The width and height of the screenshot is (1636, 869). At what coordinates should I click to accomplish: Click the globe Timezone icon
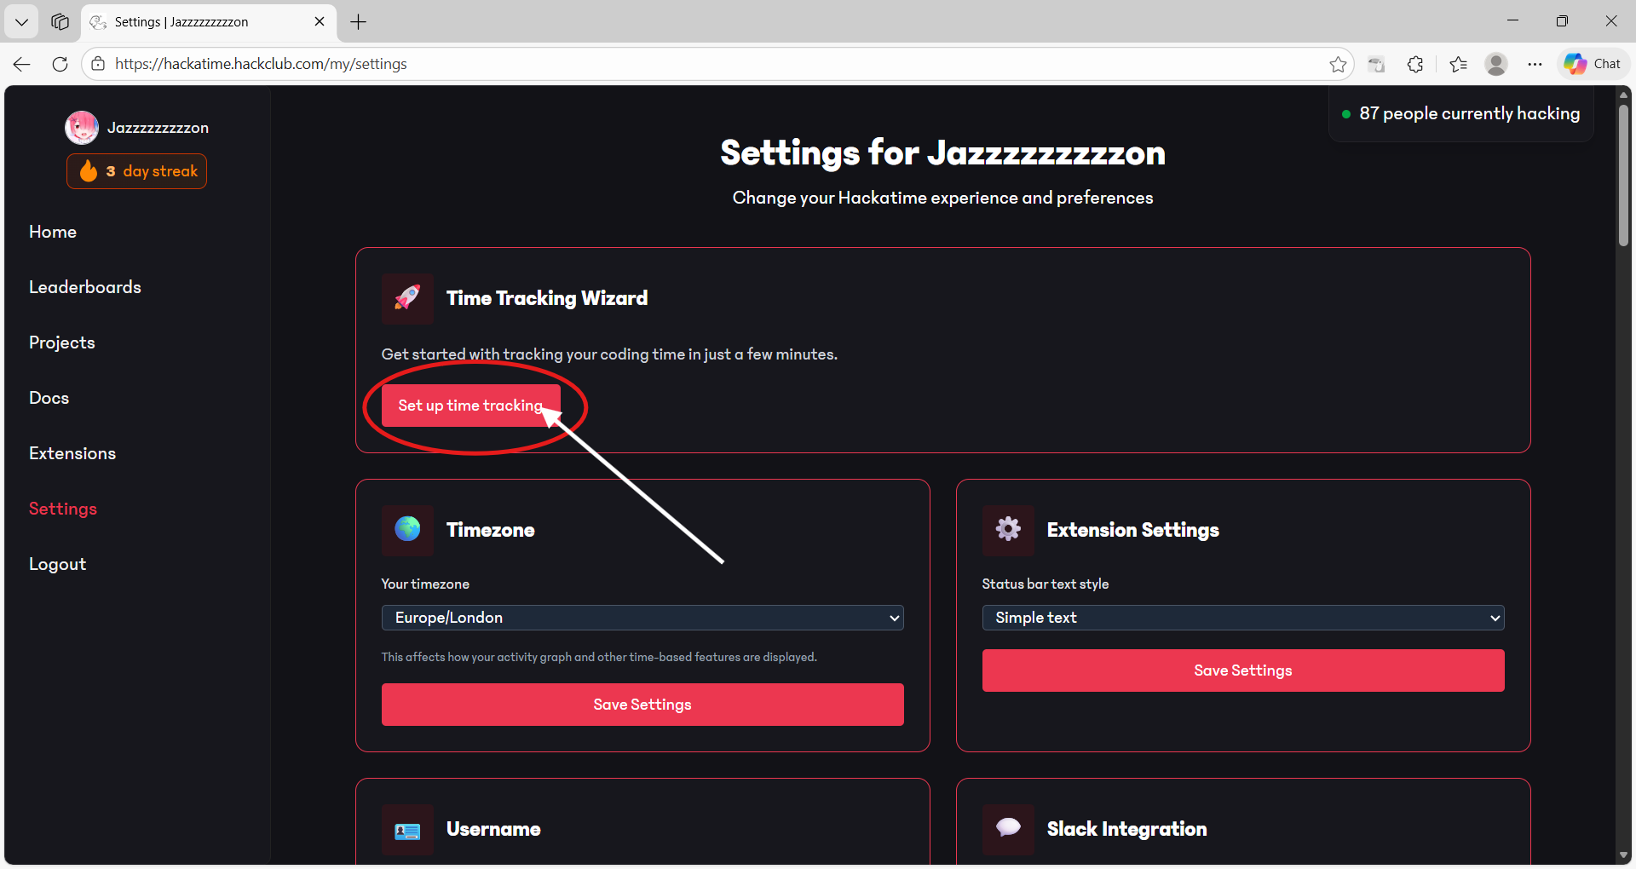pyautogui.click(x=407, y=530)
